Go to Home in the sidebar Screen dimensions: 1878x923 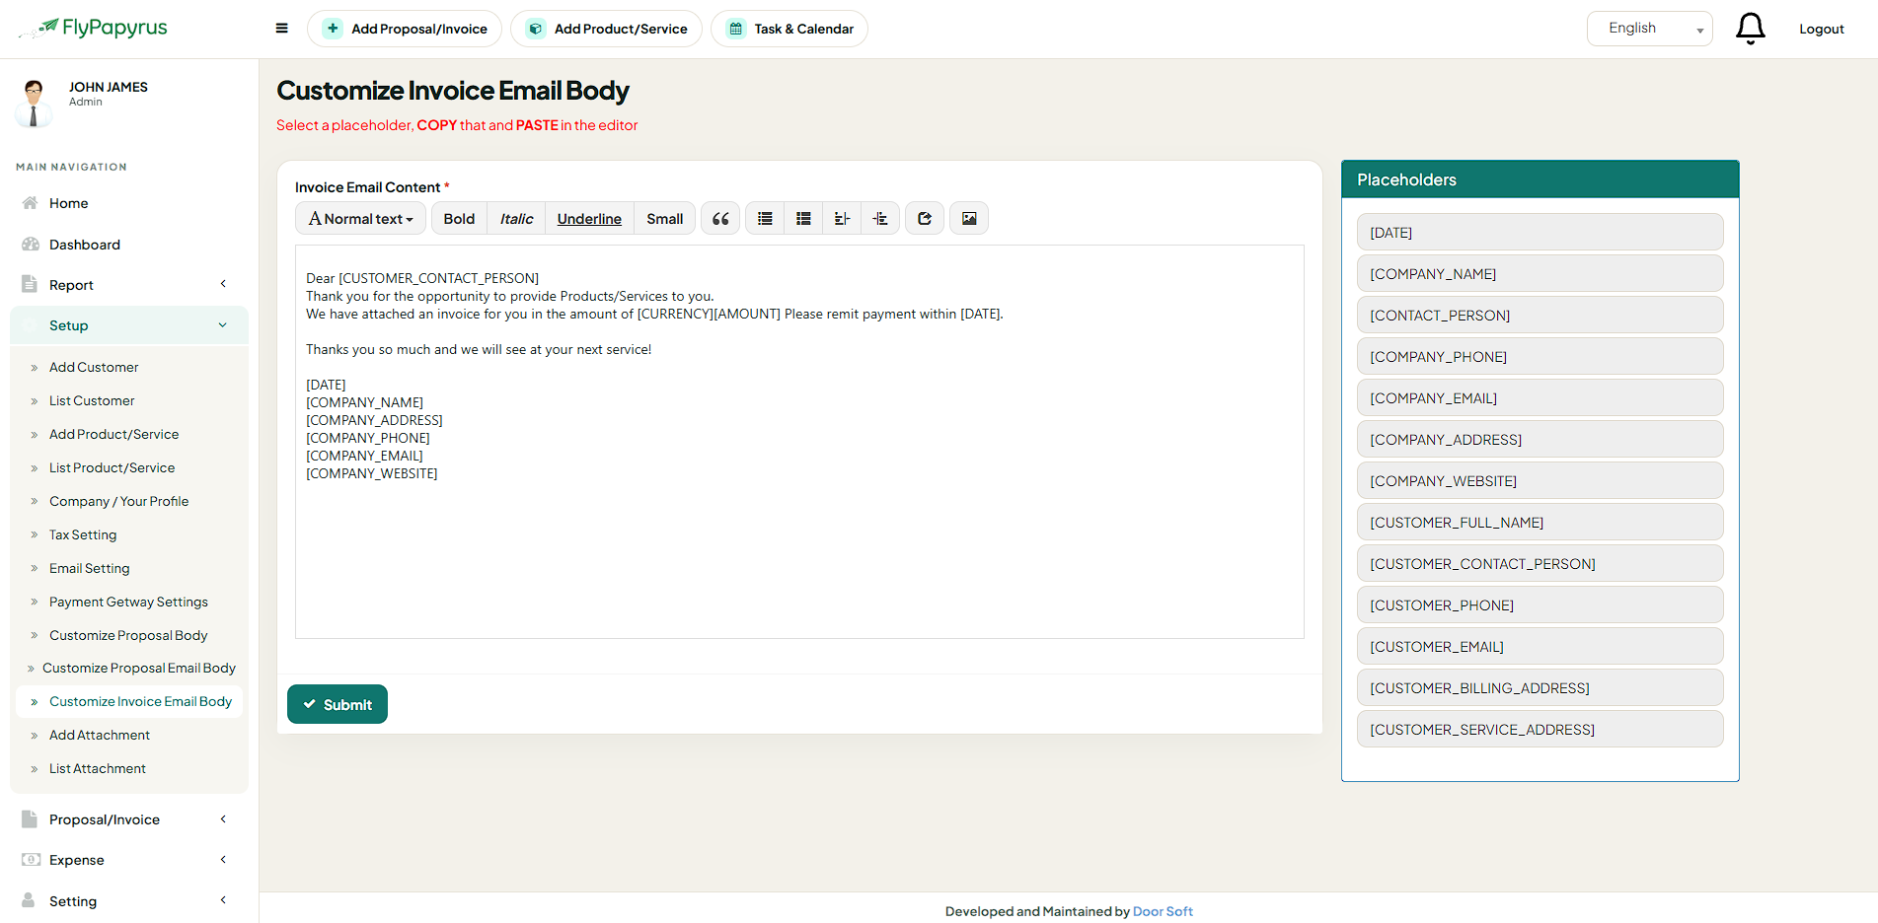68,203
